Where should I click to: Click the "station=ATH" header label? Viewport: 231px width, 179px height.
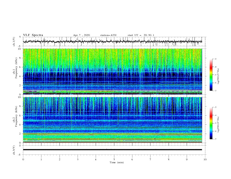coord(108,35)
